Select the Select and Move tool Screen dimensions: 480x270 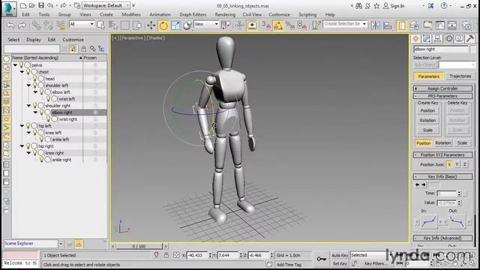click(x=151, y=25)
